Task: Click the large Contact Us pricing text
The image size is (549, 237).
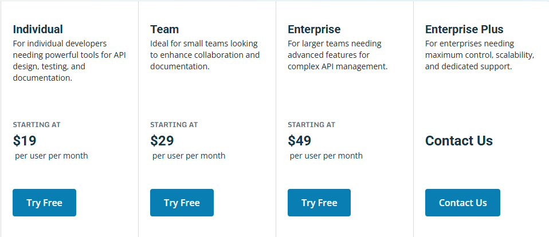Action: (x=459, y=140)
